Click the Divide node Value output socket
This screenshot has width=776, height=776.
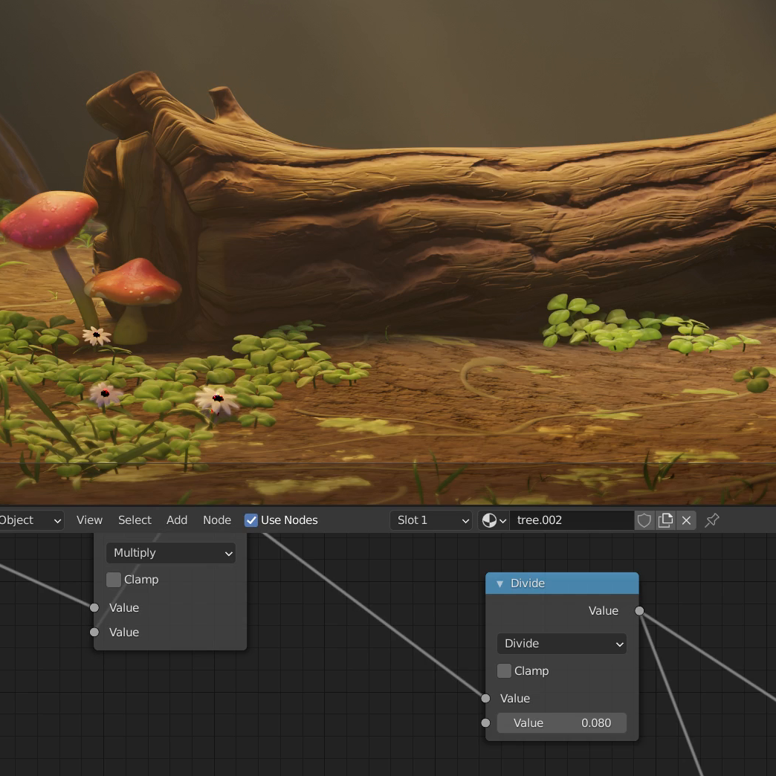point(639,611)
